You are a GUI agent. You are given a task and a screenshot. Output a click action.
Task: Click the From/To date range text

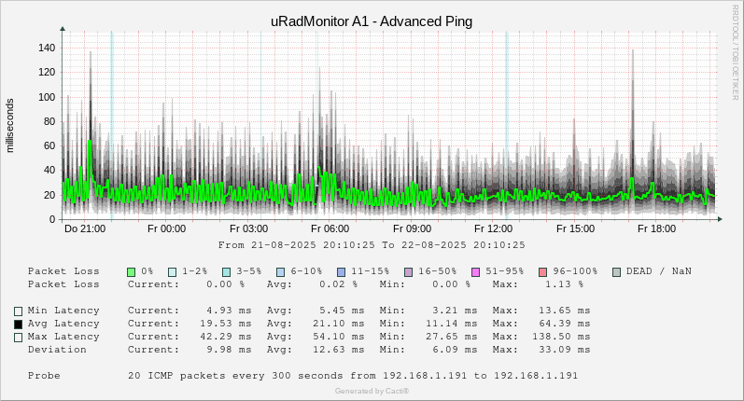372,245
